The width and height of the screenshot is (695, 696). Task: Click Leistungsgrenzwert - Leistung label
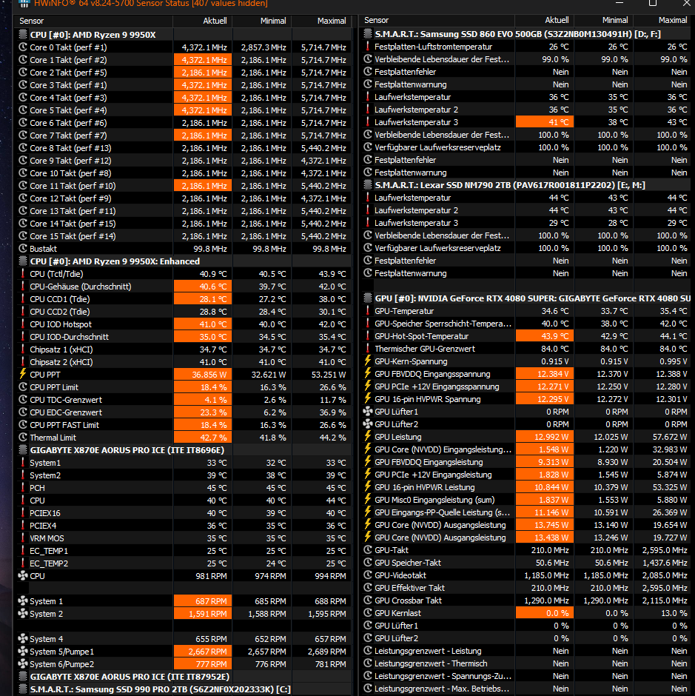pos(428,651)
